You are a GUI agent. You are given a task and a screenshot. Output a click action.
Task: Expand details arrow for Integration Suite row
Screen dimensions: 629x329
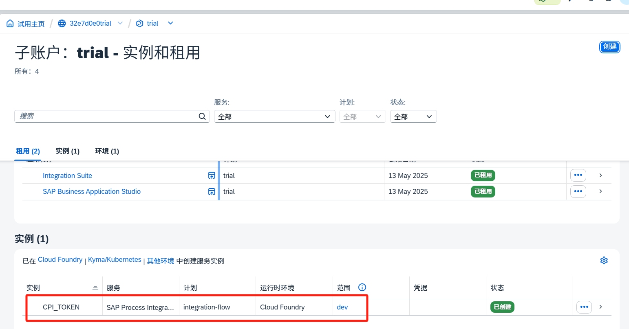(x=600, y=175)
